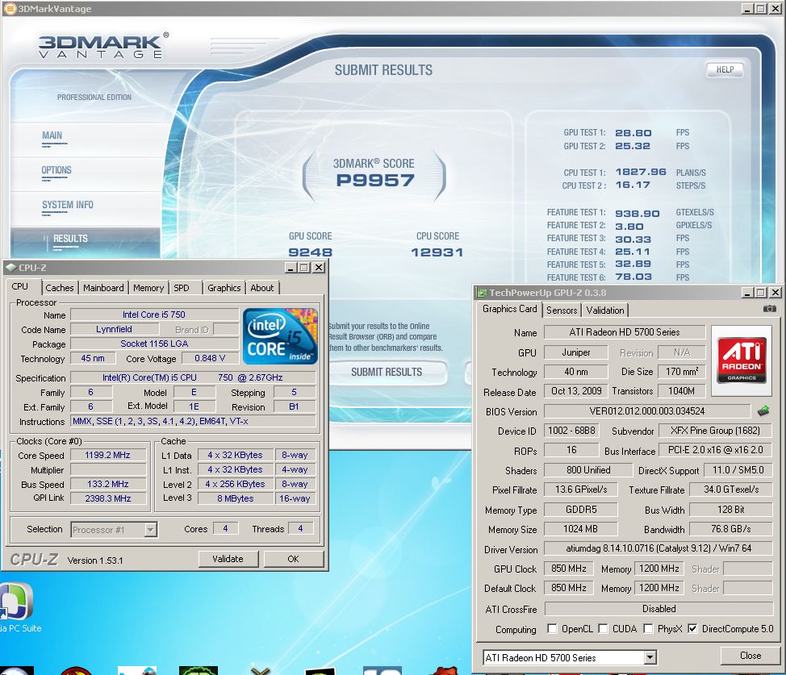Open the Validation tab in GPU-Z
The image size is (786, 675).
pyautogui.click(x=605, y=310)
